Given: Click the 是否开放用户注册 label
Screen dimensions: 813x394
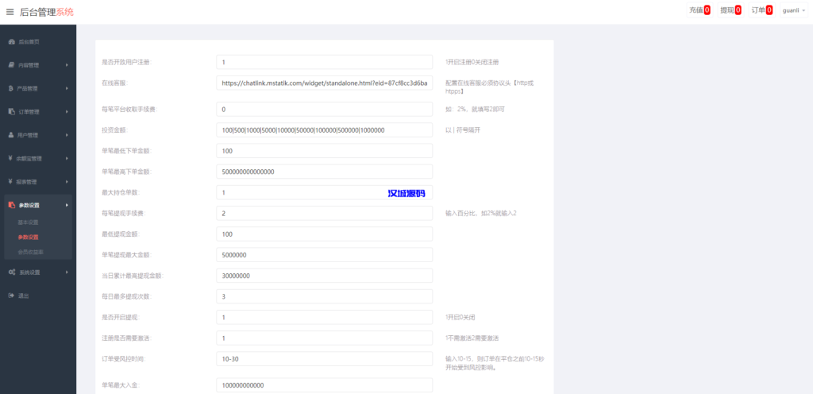Looking at the screenshot, I should coord(126,62).
